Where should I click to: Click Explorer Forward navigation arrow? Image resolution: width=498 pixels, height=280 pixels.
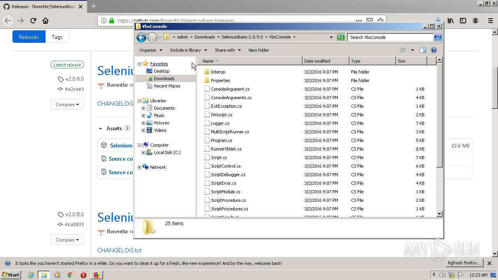click(x=152, y=37)
